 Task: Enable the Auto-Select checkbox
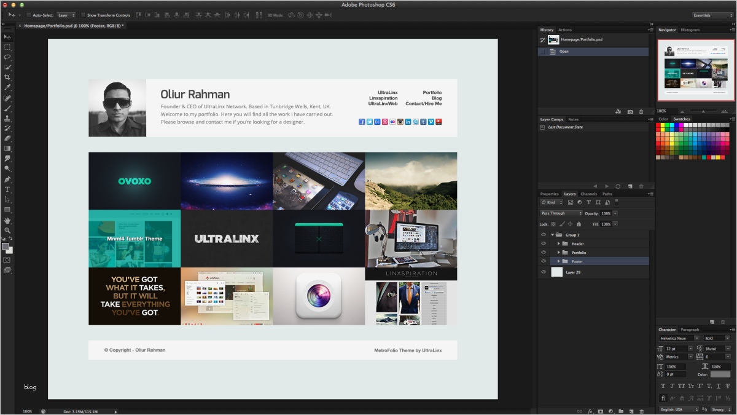(29, 15)
